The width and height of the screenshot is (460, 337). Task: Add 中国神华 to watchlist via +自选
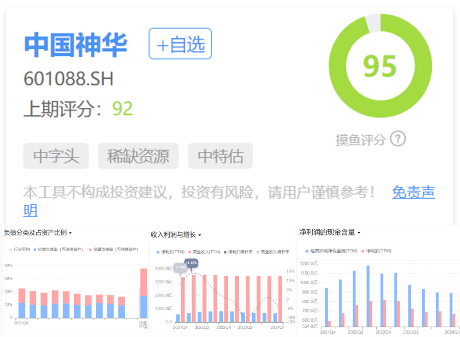coord(180,44)
